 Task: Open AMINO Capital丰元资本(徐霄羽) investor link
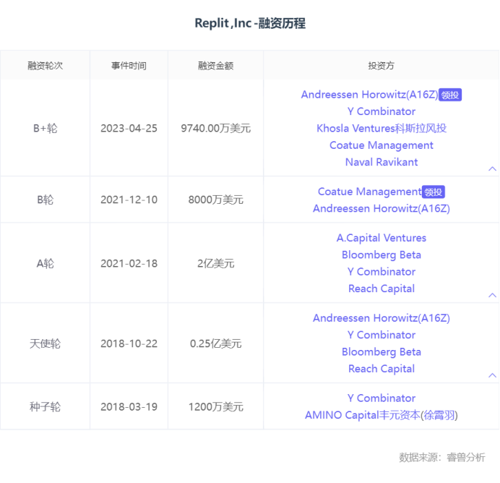(381, 415)
